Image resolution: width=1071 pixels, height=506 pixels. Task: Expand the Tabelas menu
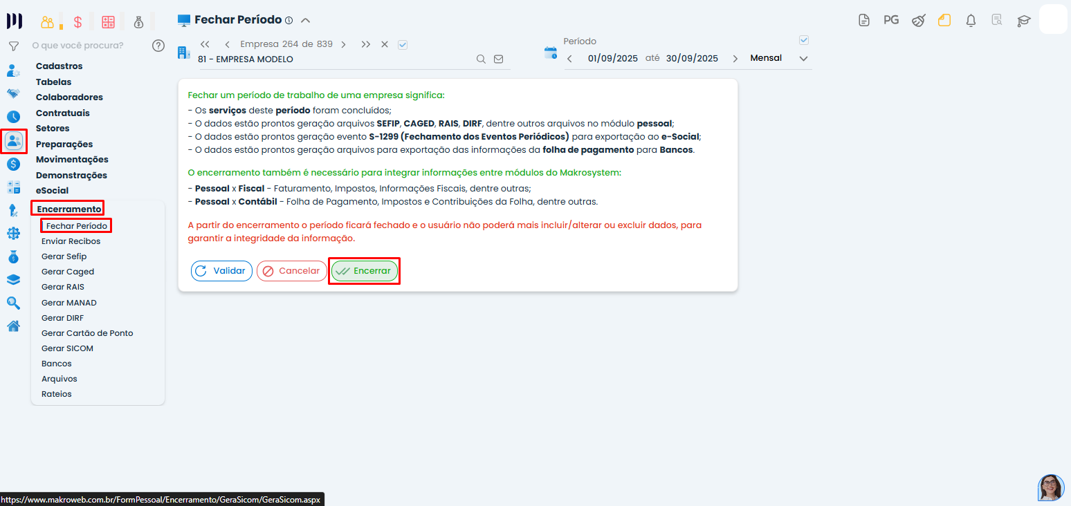click(x=53, y=82)
